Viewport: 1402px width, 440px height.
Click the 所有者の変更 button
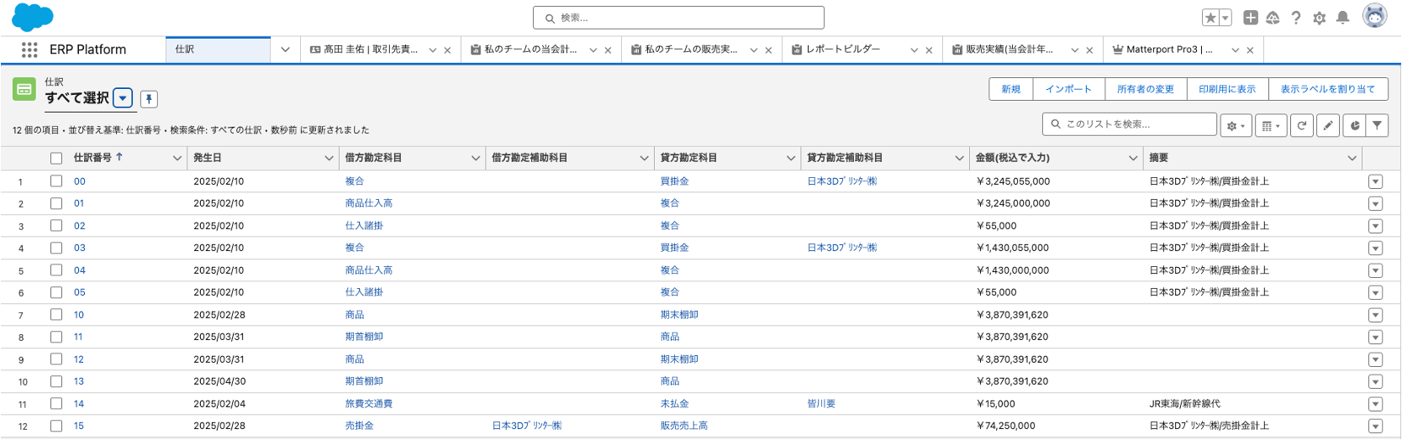pyautogui.click(x=1146, y=89)
